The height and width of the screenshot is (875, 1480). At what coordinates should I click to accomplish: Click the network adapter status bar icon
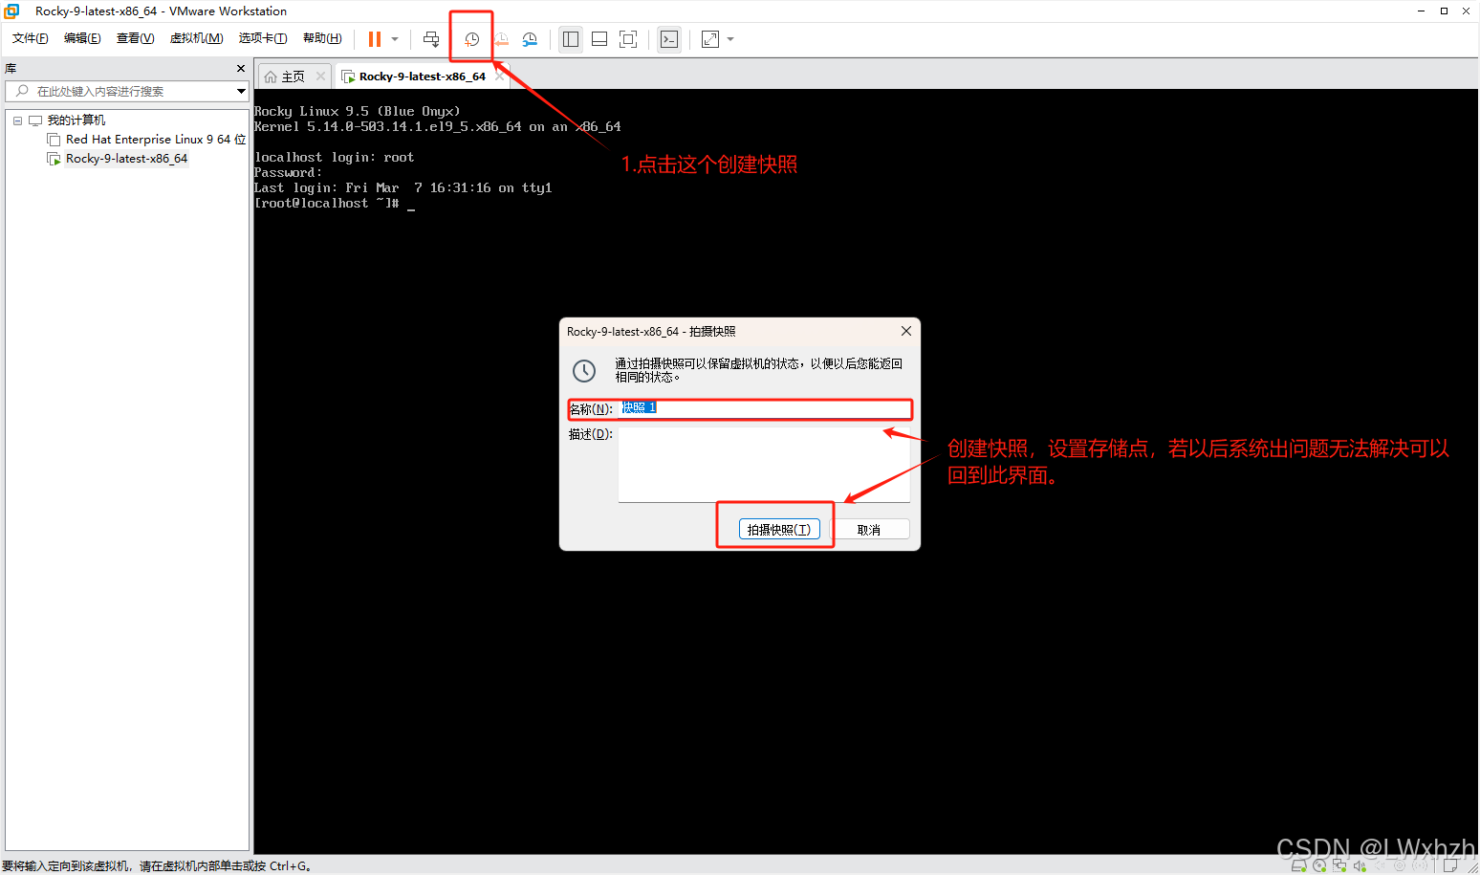(x=1339, y=865)
